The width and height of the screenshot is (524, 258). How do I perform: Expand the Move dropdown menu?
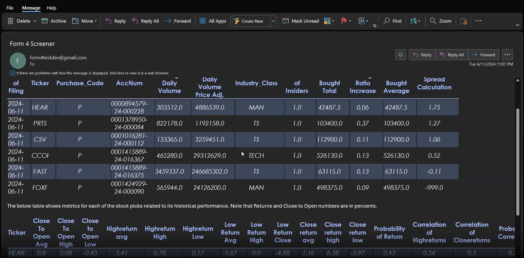pyautogui.click(x=95, y=21)
